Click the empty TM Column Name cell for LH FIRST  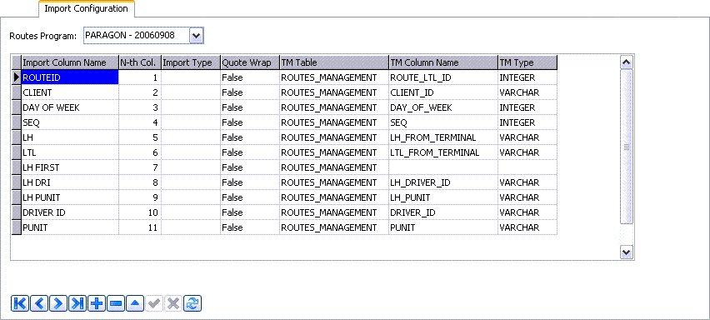(442, 167)
